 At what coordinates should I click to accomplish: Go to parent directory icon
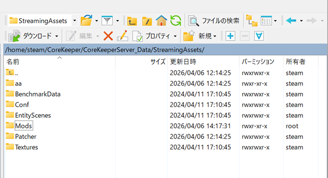tap(132, 21)
